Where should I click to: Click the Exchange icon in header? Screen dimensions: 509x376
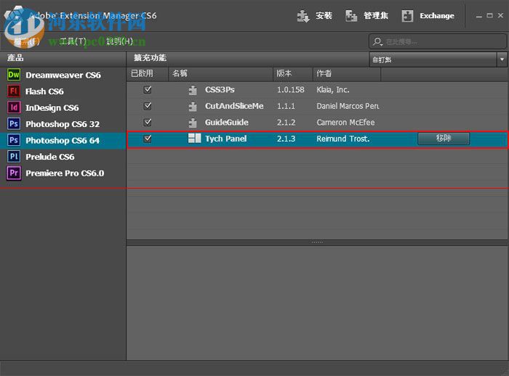point(407,16)
